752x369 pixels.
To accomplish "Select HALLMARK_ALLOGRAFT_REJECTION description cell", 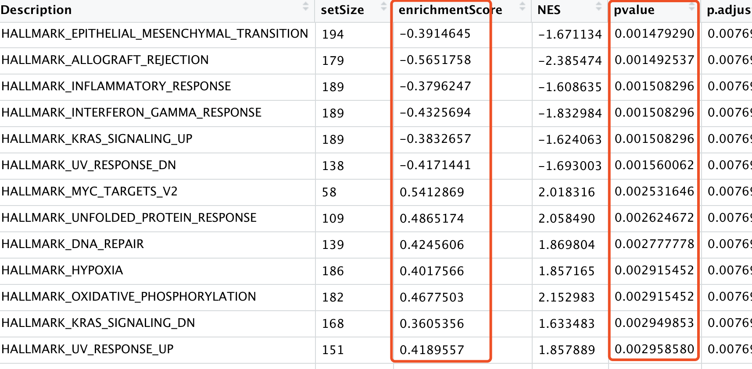I will pyautogui.click(x=105, y=60).
